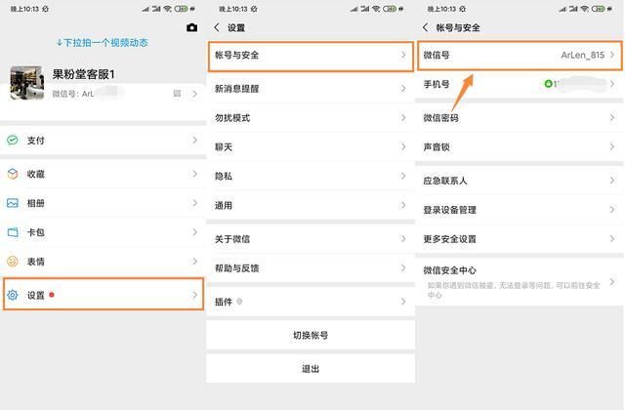The height and width of the screenshot is (410, 625).
Task: Open the camera icon on profile screen
Action: (x=191, y=27)
